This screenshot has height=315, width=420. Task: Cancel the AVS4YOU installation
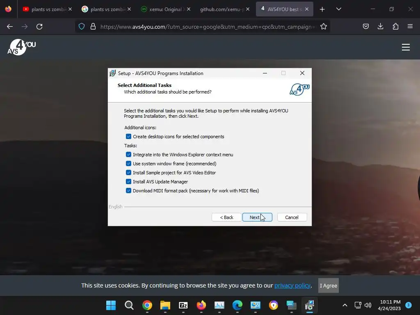(292, 217)
